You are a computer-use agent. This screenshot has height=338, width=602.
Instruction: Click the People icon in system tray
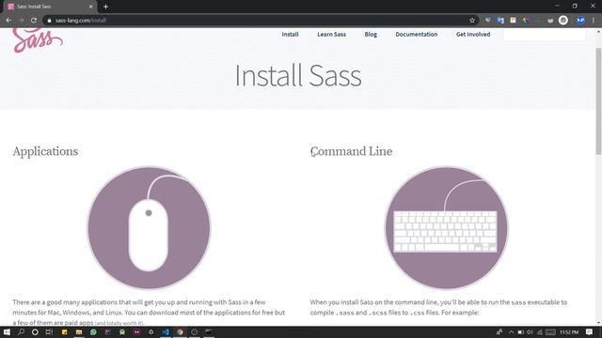499,331
